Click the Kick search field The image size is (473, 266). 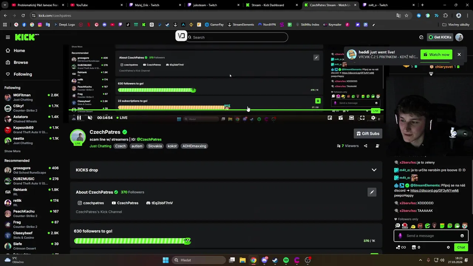click(x=236, y=37)
